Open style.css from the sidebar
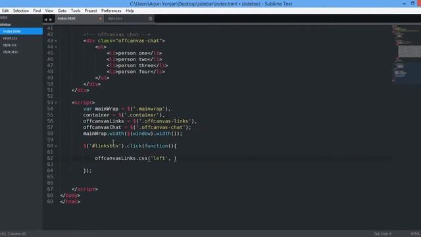The width and height of the screenshot is (421, 237). [x=10, y=45]
